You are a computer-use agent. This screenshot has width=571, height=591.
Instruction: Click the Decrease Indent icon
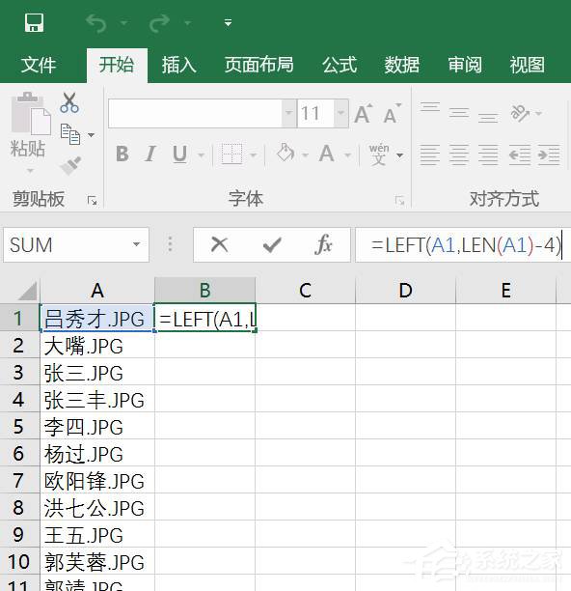tap(520, 155)
